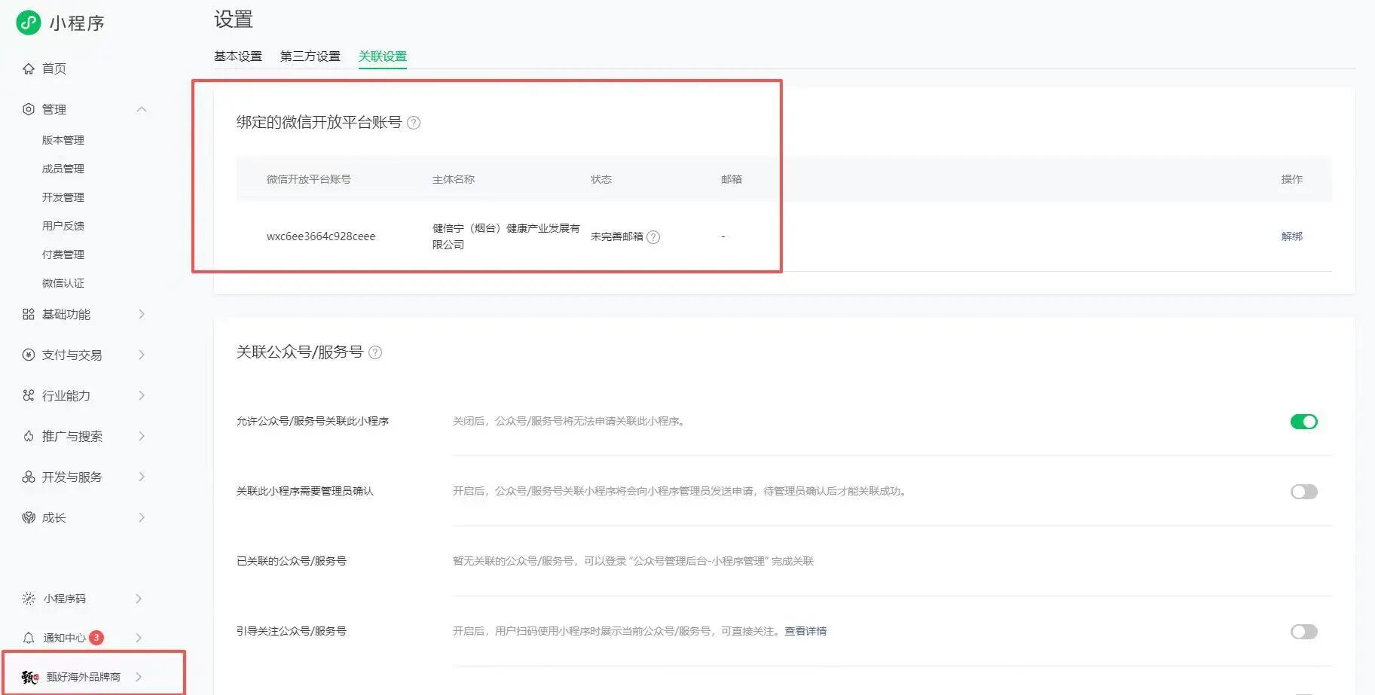Image resolution: width=1375 pixels, height=695 pixels.
Task: Click the help icon beside 未完善邮箱
Action: point(653,237)
